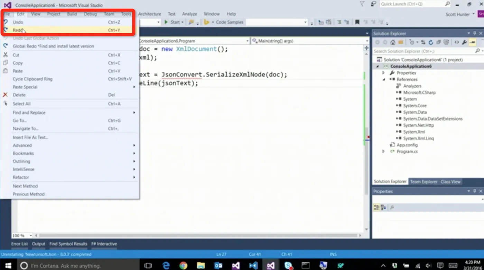Click the Code Samples Bing icon
Image resolution: width=484 pixels, height=270 pixels.
coord(207,22)
